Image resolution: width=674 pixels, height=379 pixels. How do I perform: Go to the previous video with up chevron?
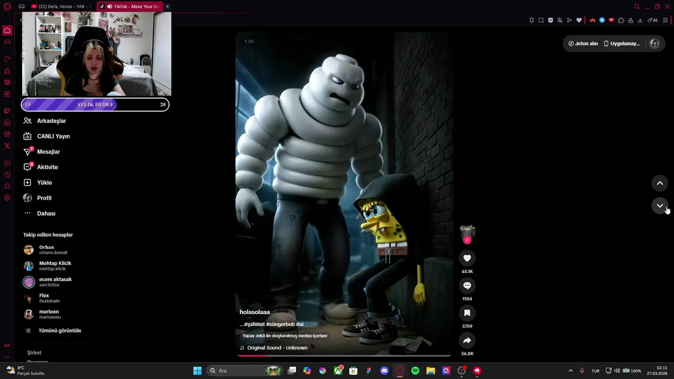(x=660, y=183)
